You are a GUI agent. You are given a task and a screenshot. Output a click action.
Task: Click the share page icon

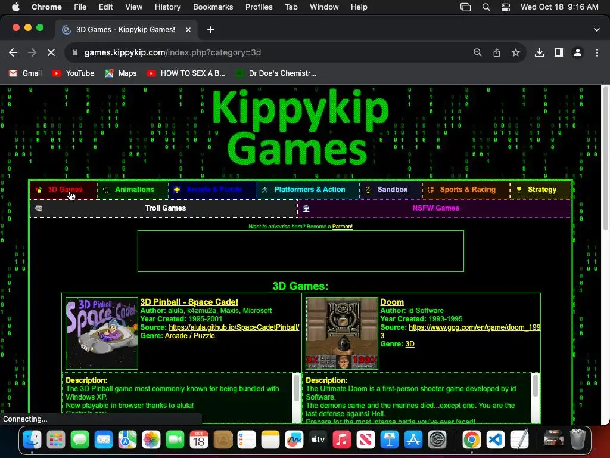497,52
